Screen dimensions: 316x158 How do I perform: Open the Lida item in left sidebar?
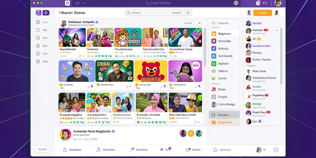(x=42, y=22)
